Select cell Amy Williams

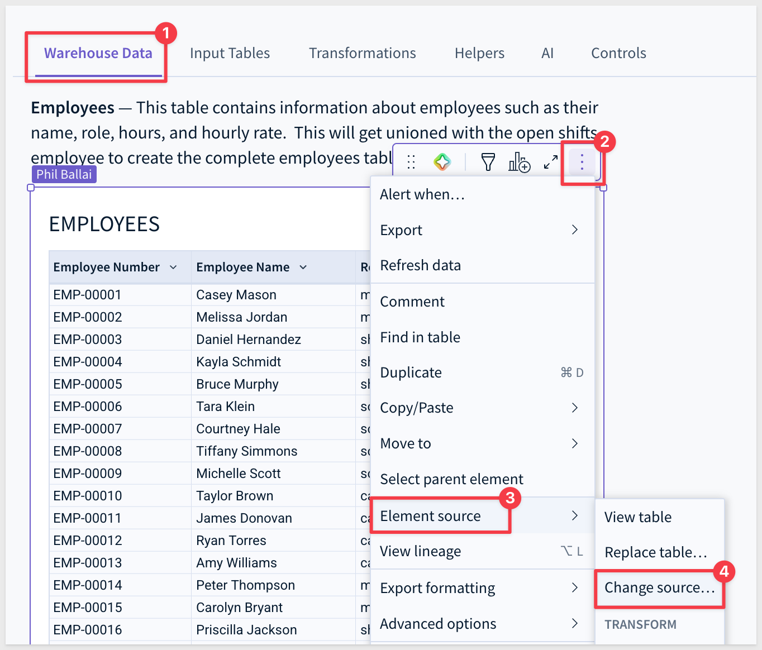pos(273,563)
